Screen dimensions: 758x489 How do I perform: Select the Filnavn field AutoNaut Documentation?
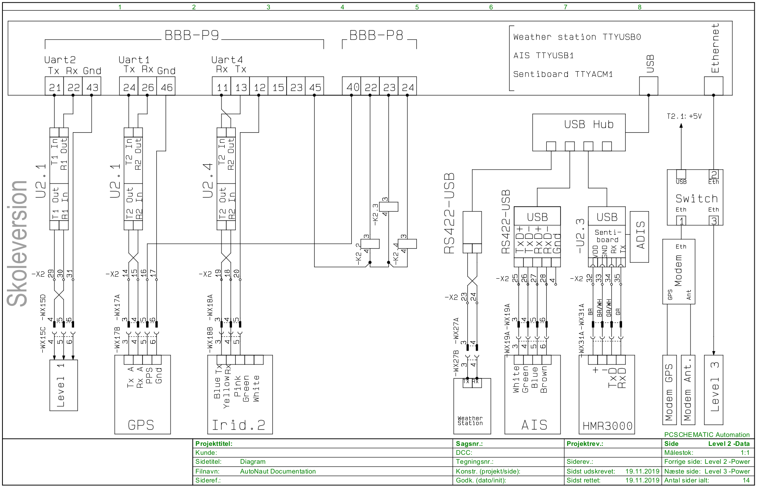(x=278, y=471)
